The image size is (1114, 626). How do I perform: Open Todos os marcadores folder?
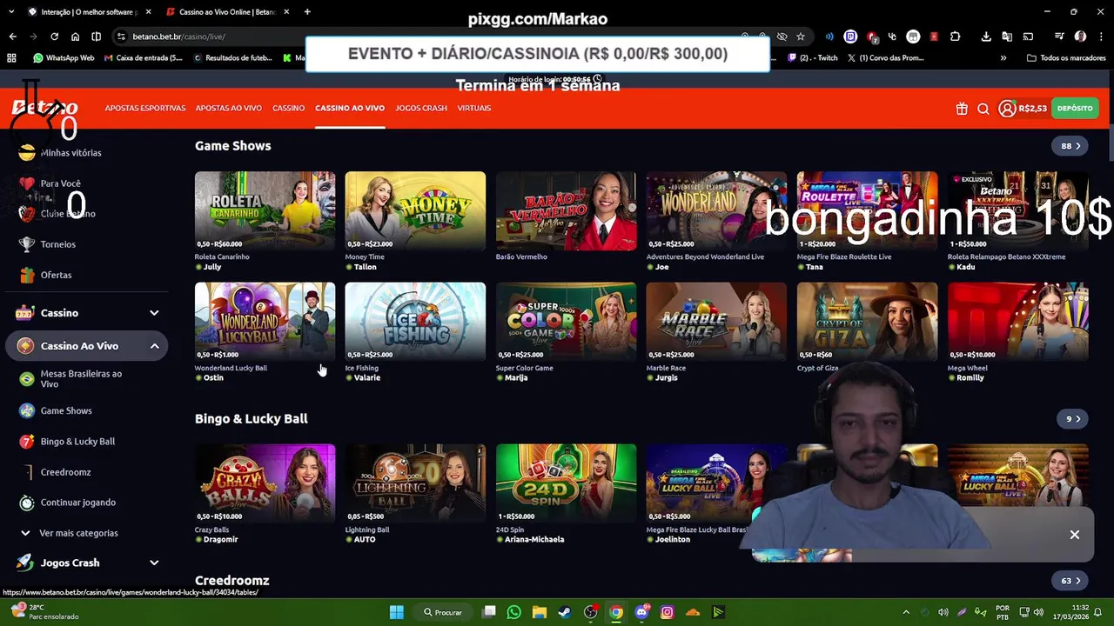1066,58
